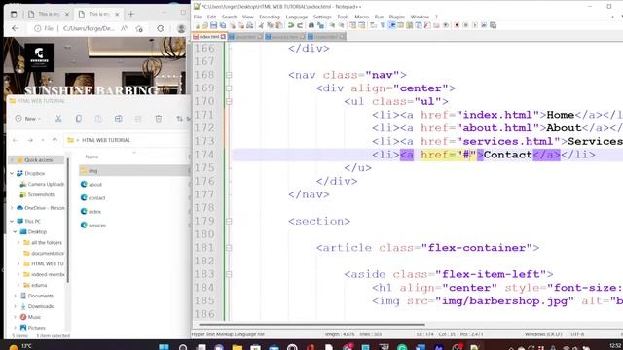Click Explorer's Cut scissors icon
Image resolution: width=623 pixels, height=350 pixels.
click(x=58, y=119)
